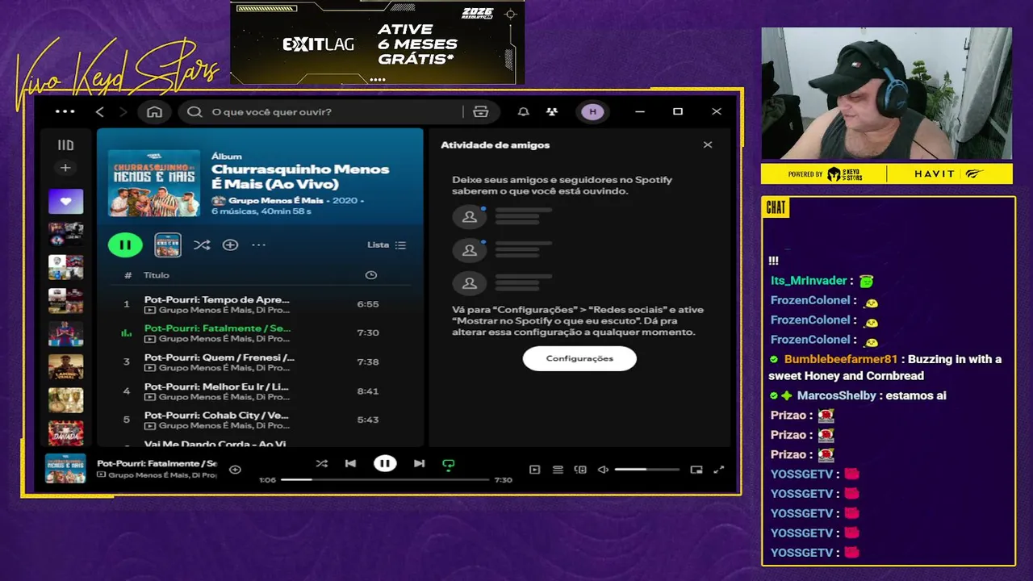This screenshot has height=581, width=1033.
Task: Click 6:55 duration of track 1
Action: [368, 304]
